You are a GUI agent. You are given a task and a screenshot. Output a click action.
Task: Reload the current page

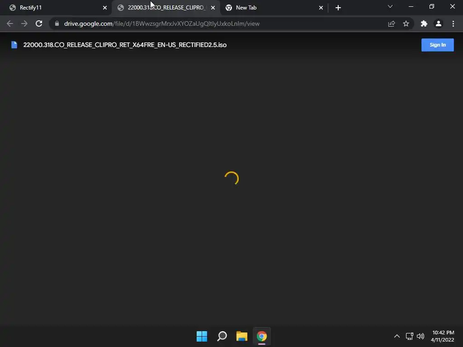click(39, 23)
